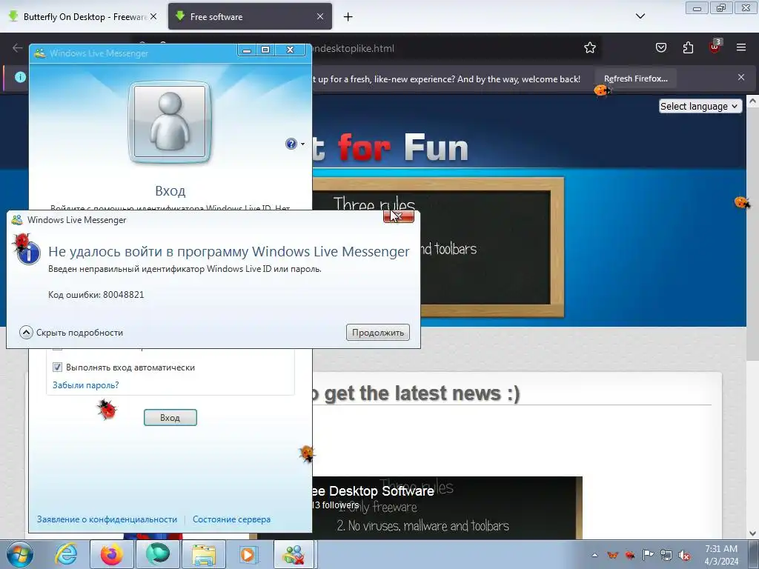Image resolution: width=759 pixels, height=569 pixels.
Task: Open Messenger help question-mark icon
Action: [291, 144]
